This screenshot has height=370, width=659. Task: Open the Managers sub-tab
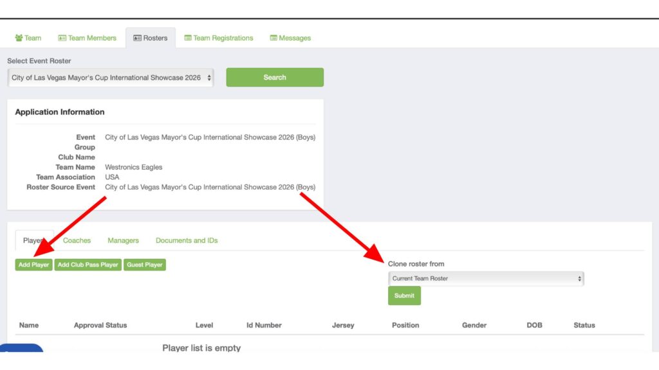pos(123,240)
